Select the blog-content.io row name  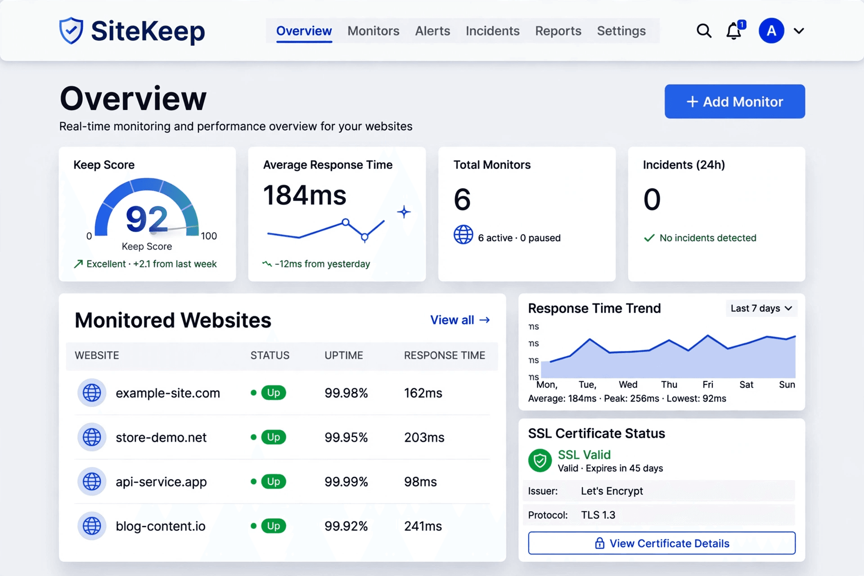pos(161,526)
